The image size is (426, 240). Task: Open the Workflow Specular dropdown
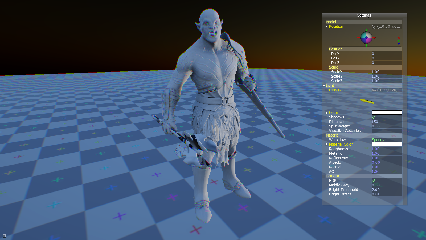coord(387,140)
